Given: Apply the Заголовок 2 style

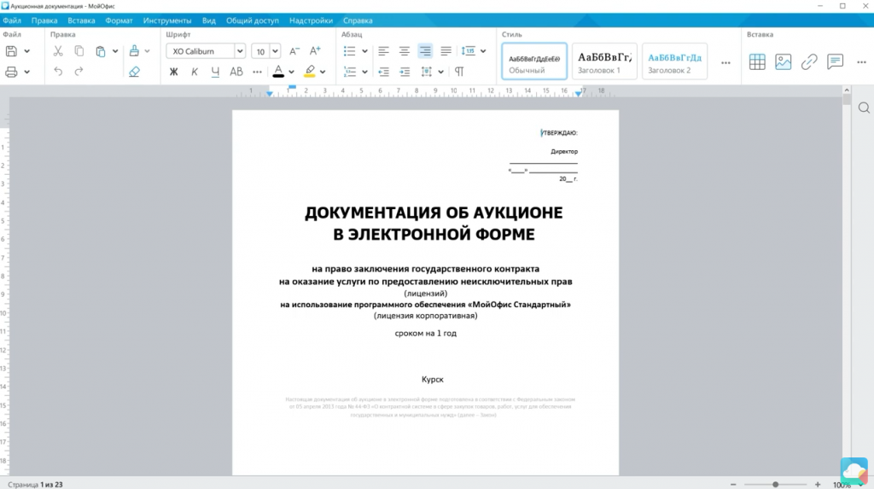Looking at the screenshot, I should 674,61.
